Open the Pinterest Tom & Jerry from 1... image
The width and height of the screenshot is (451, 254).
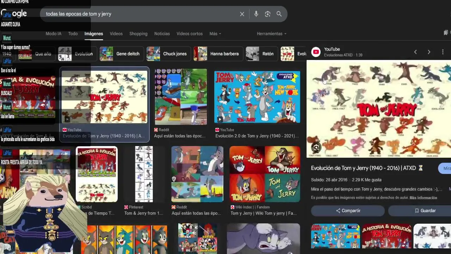144,174
